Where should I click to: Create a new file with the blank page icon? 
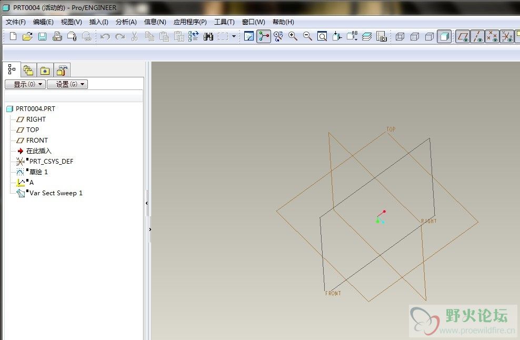(x=13, y=36)
